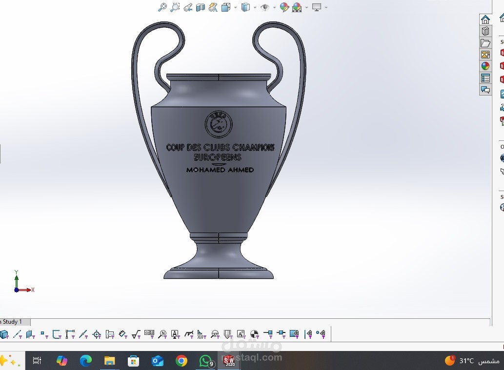The width and height of the screenshot is (504, 370).
Task: Click the Filter Surface Finish Symbols icon
Action: (x=136, y=334)
